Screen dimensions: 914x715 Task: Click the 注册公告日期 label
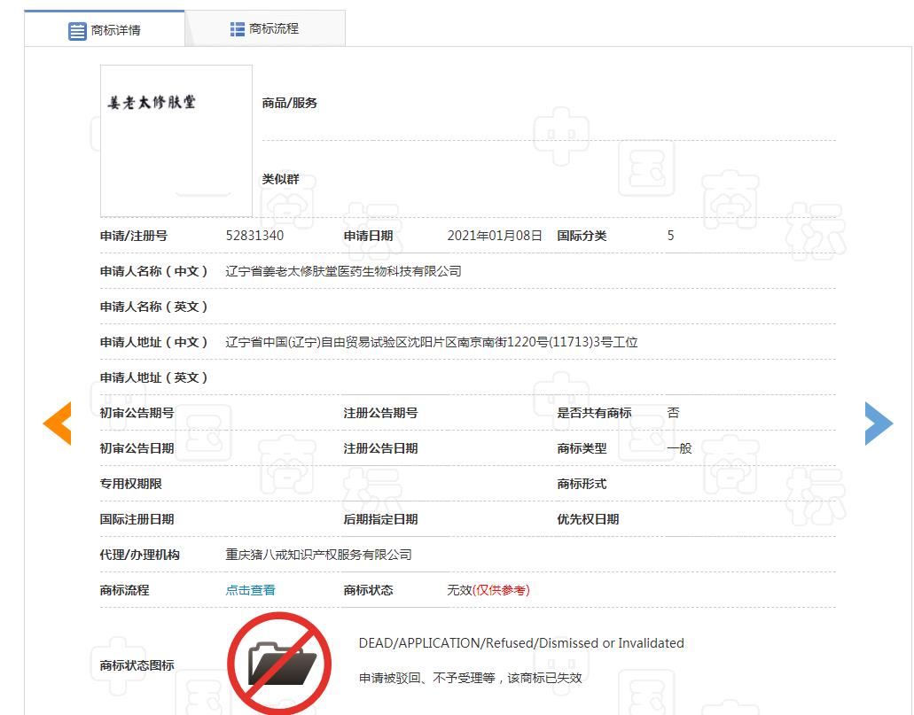380,448
